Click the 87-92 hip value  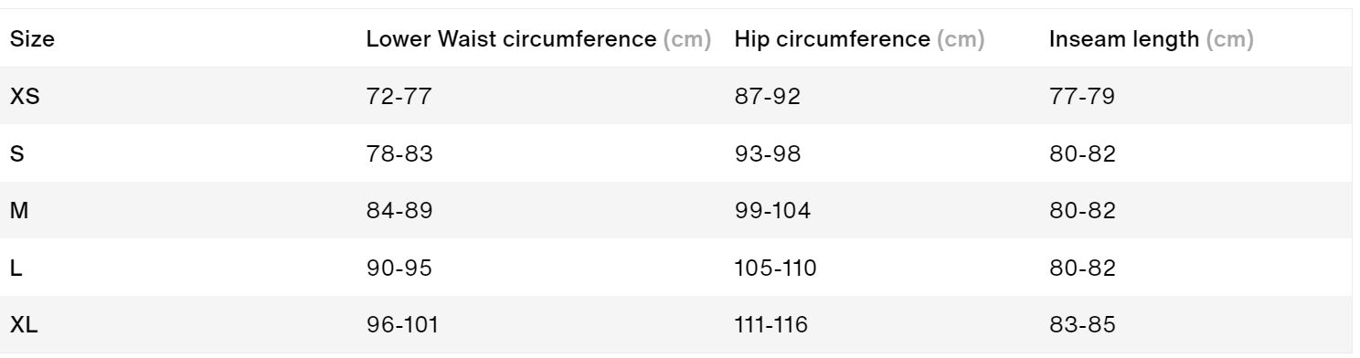pos(767,96)
